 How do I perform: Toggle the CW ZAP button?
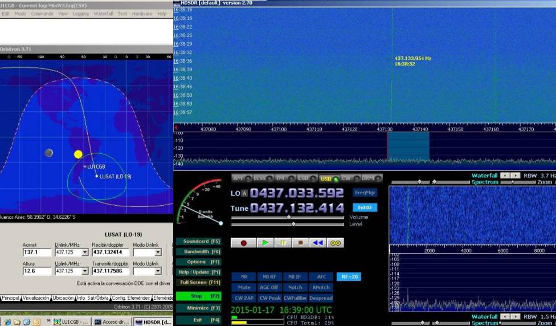click(x=244, y=298)
